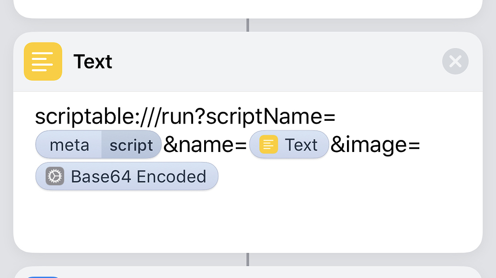Viewport: 496px width, 278px height.
Task: Place cursor in 'scriptable:///run?scriptName=' text
Action: pos(120,116)
